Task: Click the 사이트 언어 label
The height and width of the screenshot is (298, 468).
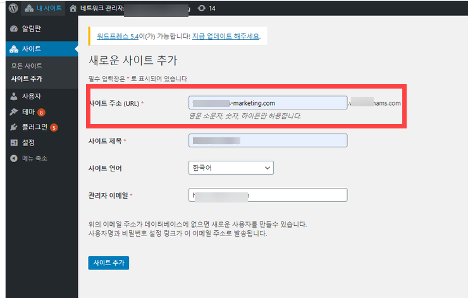Action: pos(105,168)
